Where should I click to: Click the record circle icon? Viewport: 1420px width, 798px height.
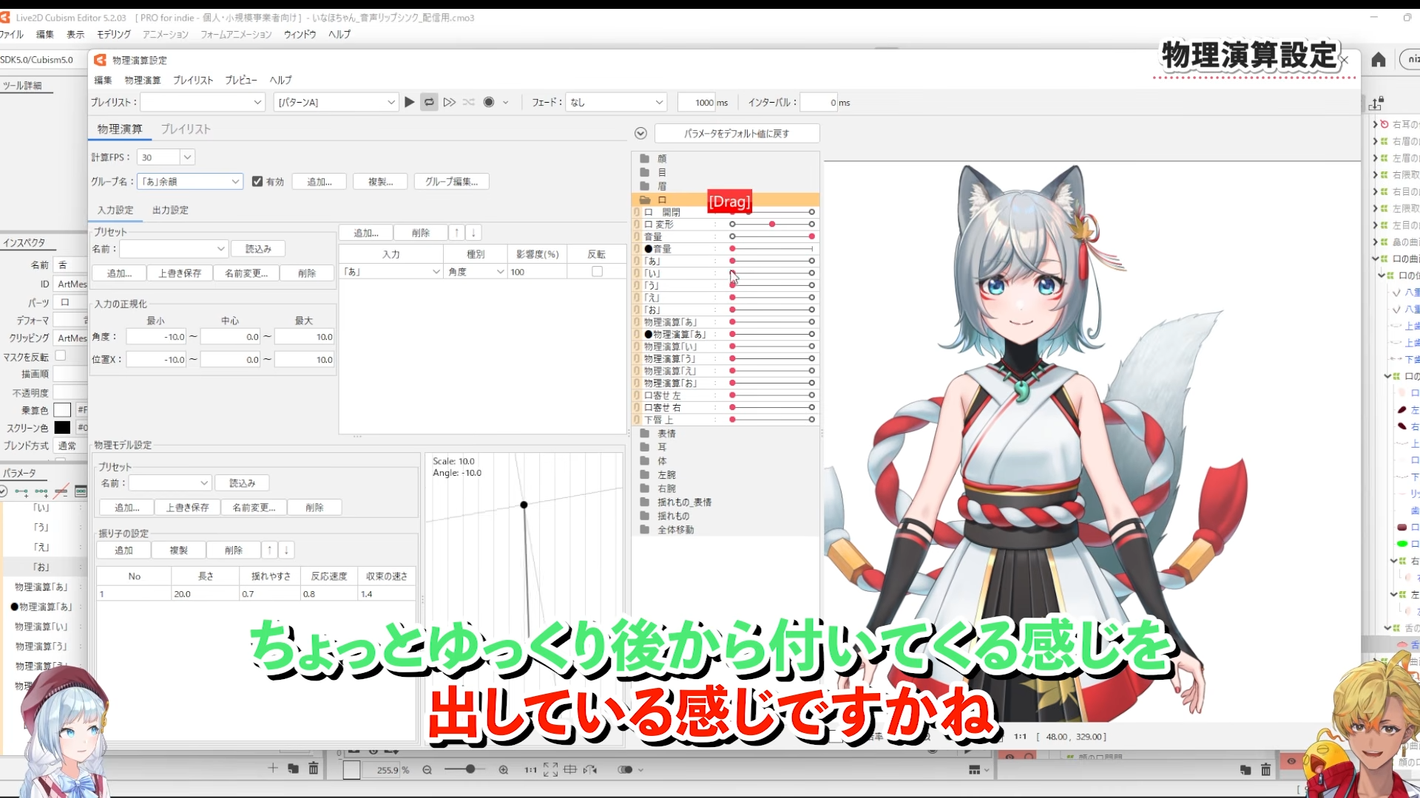coord(489,103)
